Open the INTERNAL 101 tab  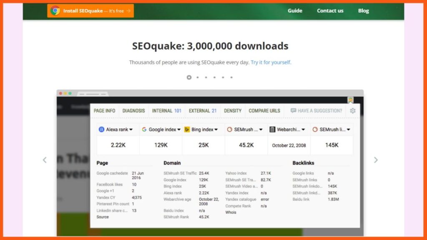pos(166,111)
